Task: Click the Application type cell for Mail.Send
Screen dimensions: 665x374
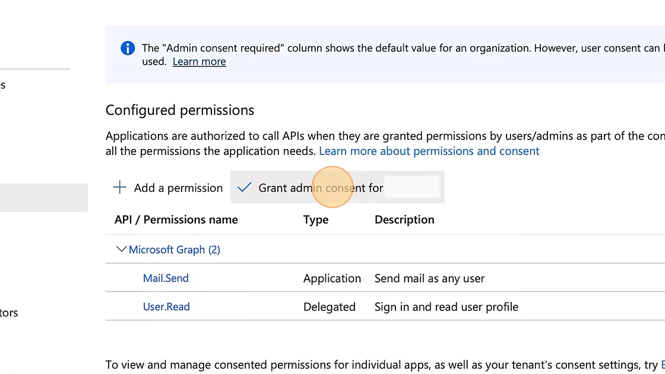Action: point(332,278)
